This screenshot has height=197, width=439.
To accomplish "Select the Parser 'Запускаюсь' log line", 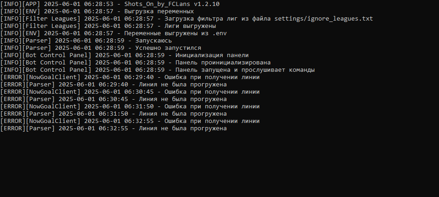I will [87, 41].
